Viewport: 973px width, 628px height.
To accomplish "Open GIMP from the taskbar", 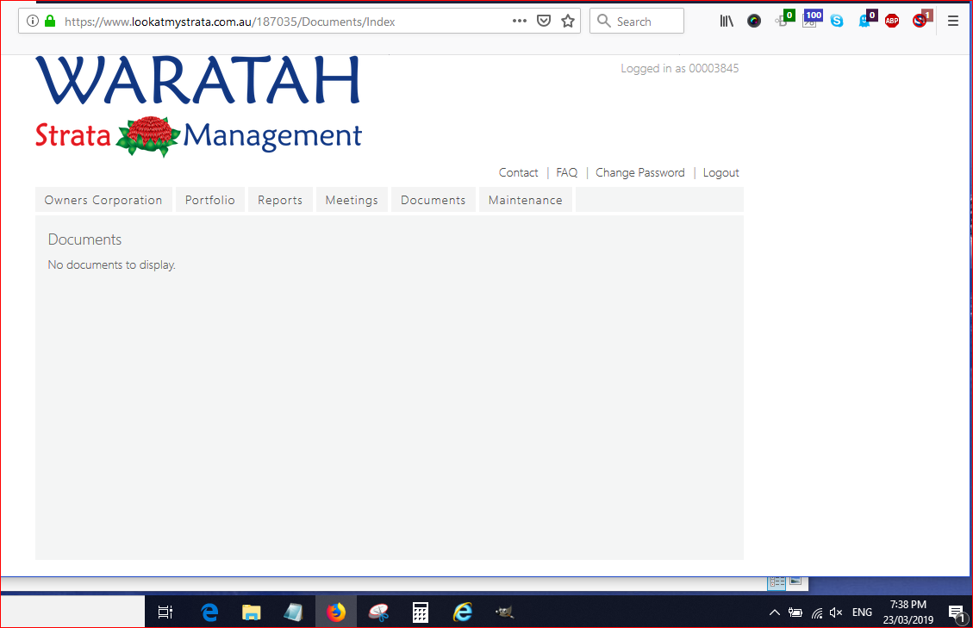I will [504, 612].
